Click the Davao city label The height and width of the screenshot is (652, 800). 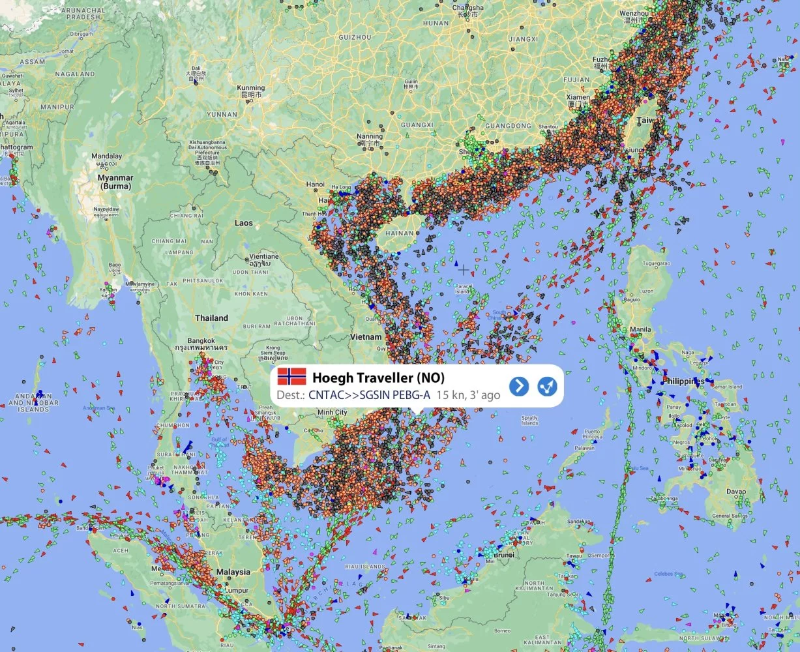(x=736, y=491)
